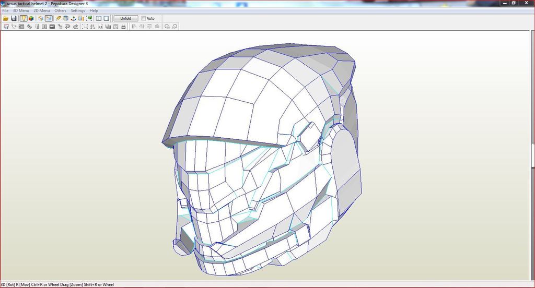The width and height of the screenshot is (535, 288).
Task: Click the grid snap arrangement icon
Action: click(x=92, y=27)
